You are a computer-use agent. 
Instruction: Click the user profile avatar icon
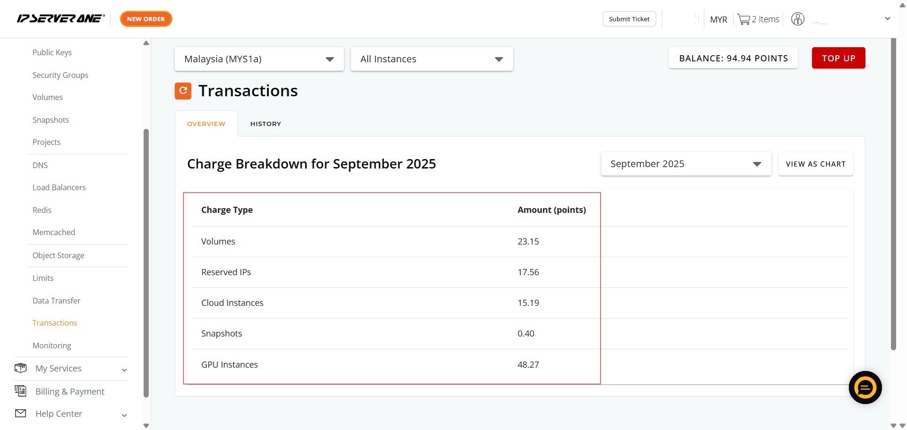click(x=797, y=19)
